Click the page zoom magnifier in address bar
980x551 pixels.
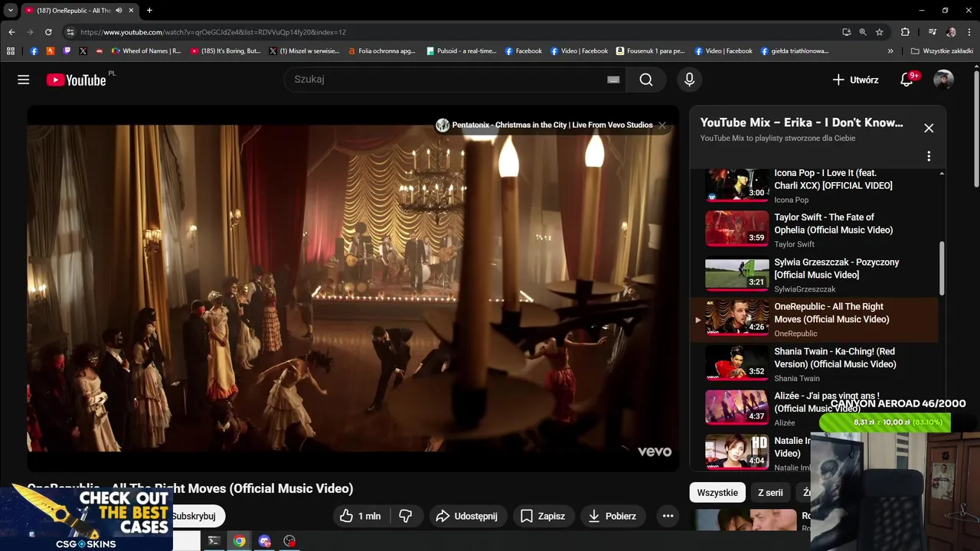pos(863,32)
